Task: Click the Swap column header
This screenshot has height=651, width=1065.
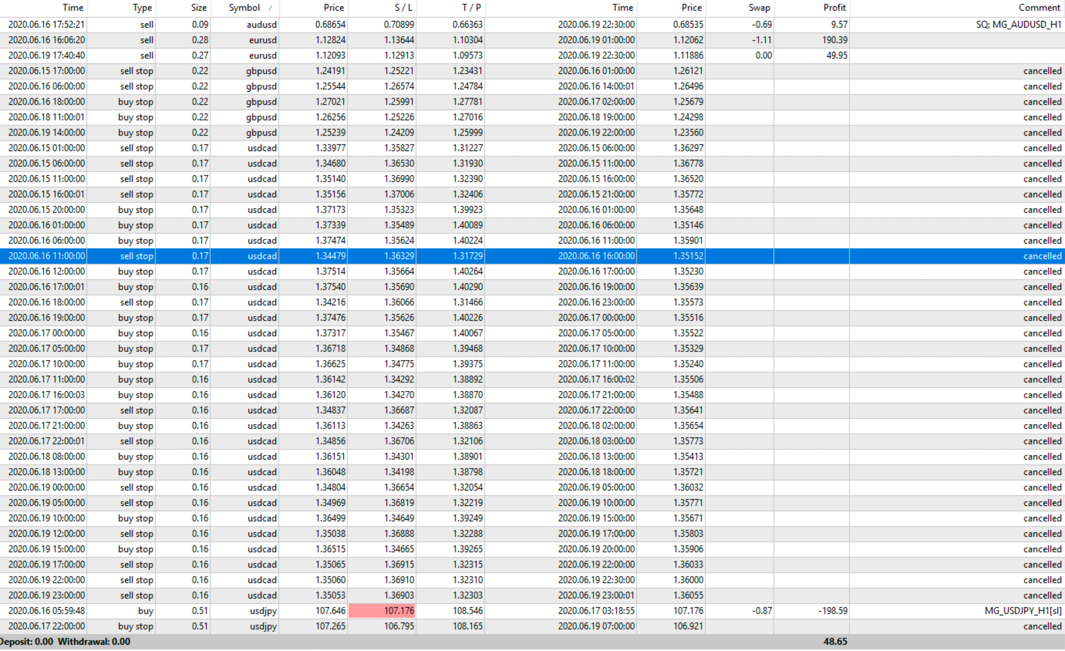Action: pos(759,8)
